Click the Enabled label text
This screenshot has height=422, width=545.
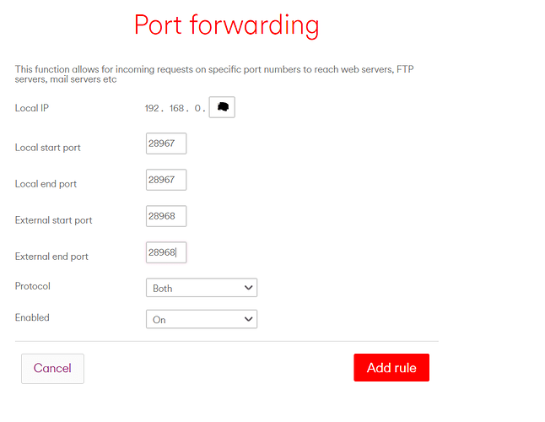click(32, 317)
